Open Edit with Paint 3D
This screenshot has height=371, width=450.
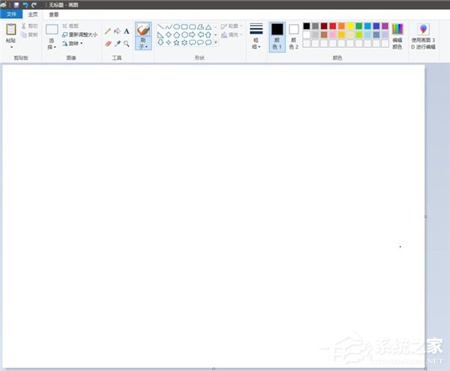pos(423,36)
